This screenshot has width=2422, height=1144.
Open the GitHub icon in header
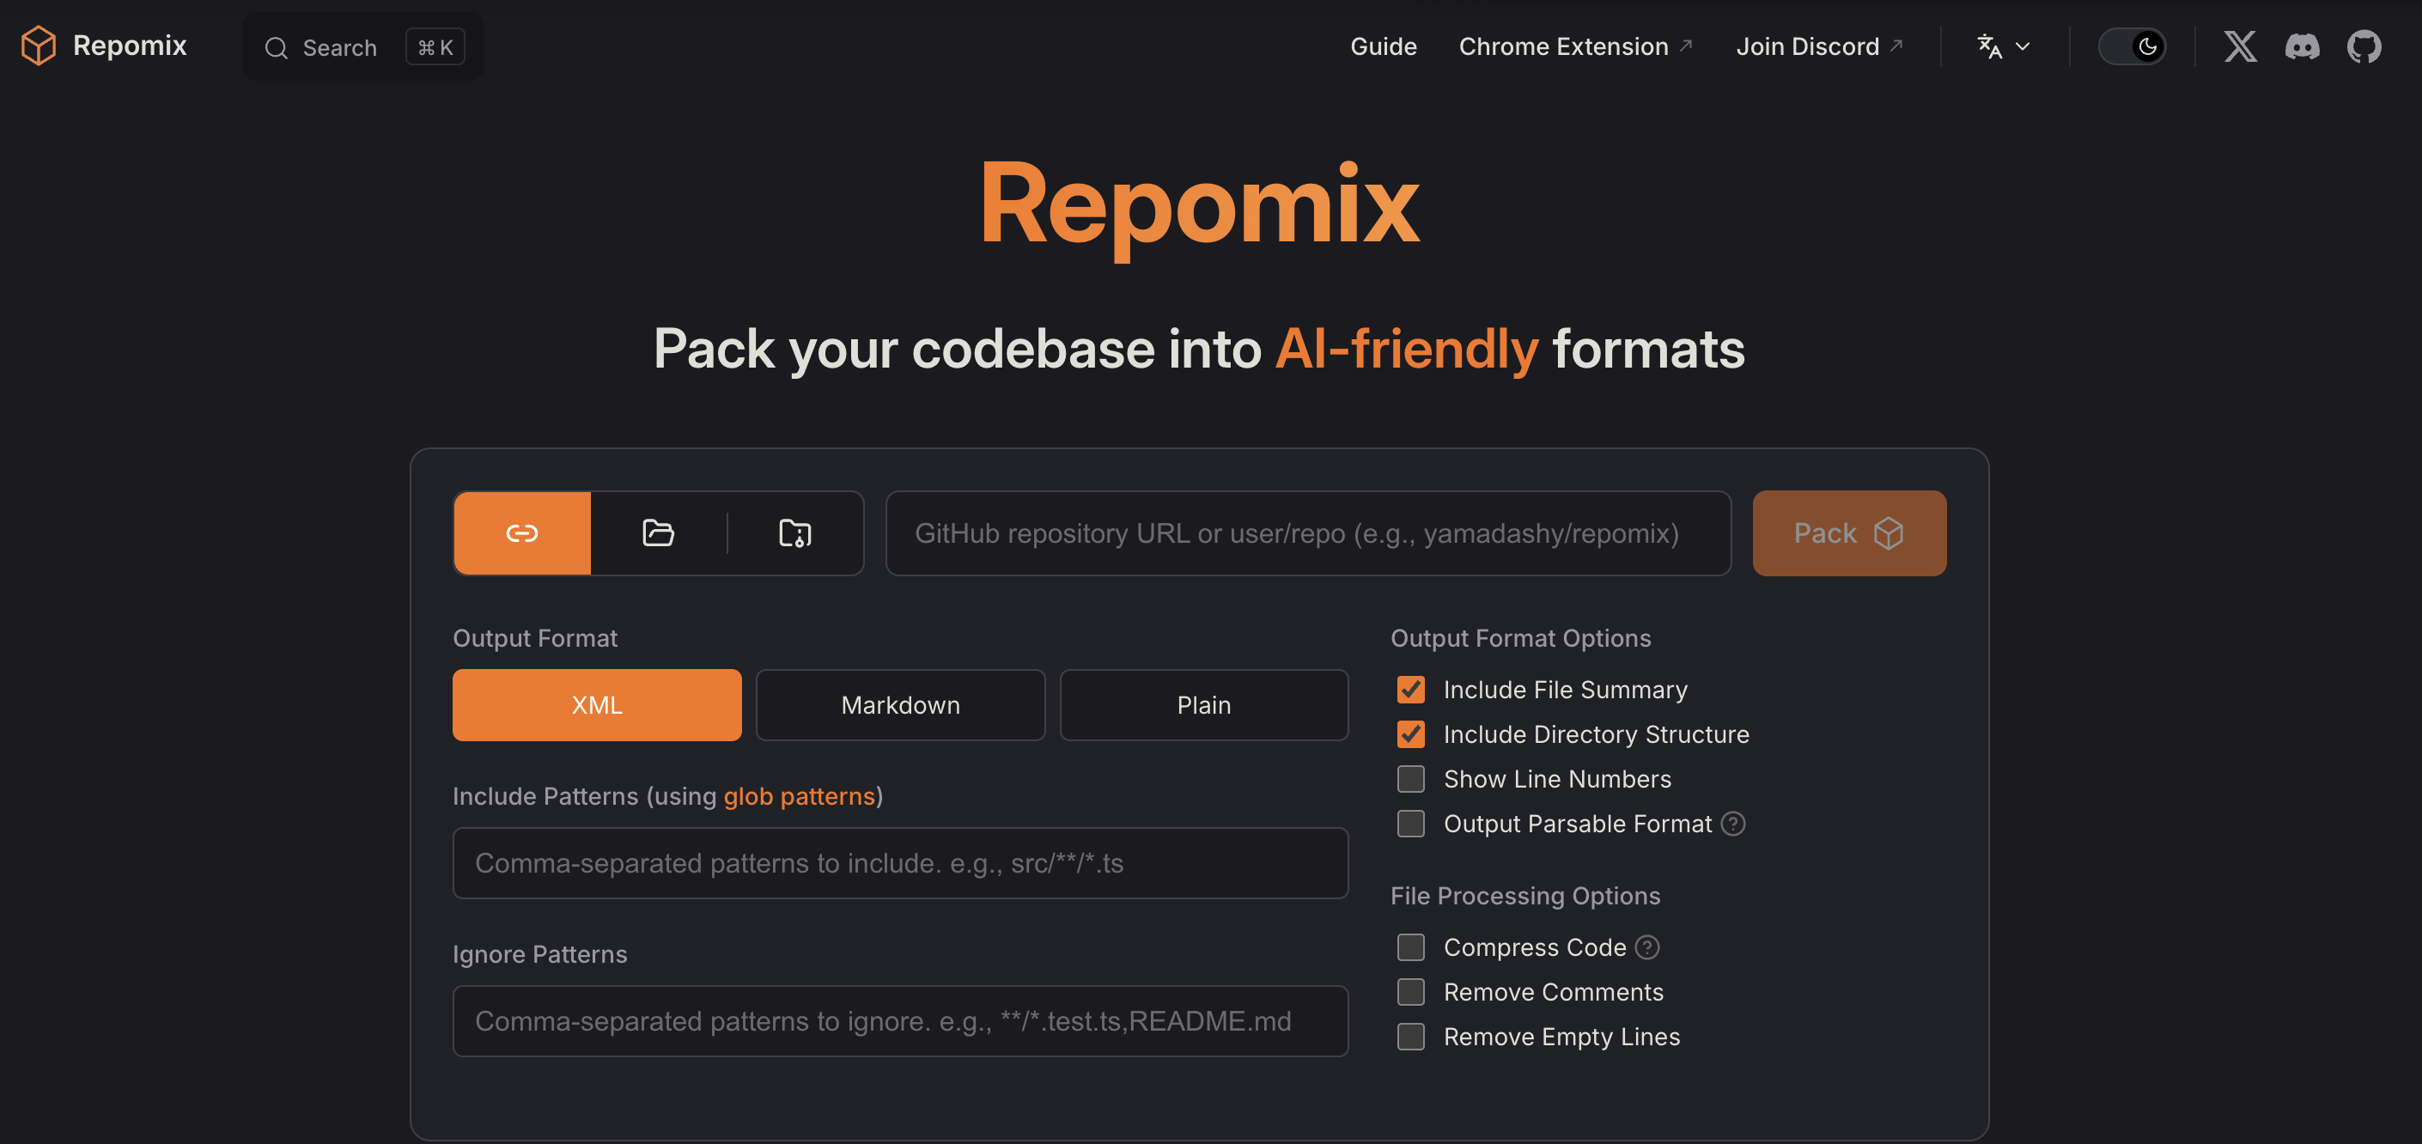click(x=2364, y=46)
